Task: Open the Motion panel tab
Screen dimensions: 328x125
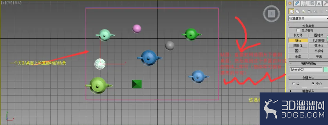Action: (312, 3)
